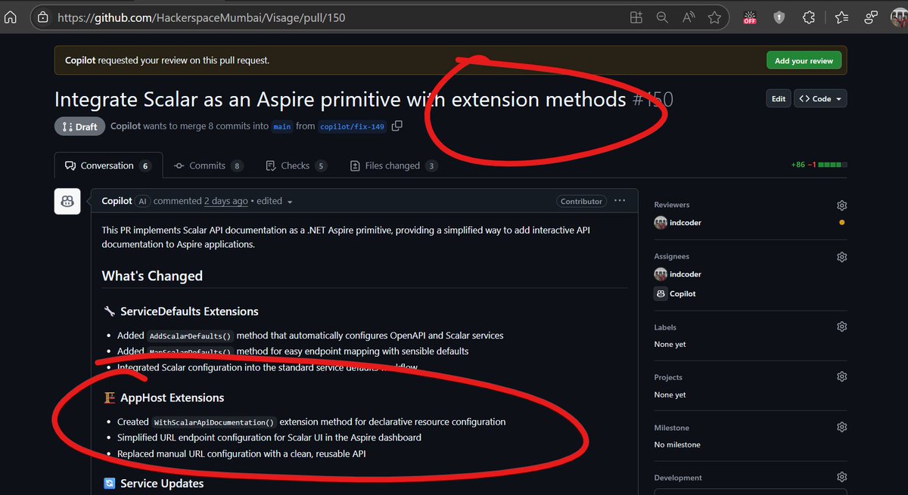The width and height of the screenshot is (908, 495).
Task: Open the Milestone settings gear
Action: tap(841, 428)
